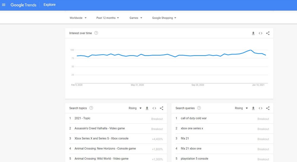Share the Search queries widget
This screenshot has height=162, width=297.
point(268,108)
